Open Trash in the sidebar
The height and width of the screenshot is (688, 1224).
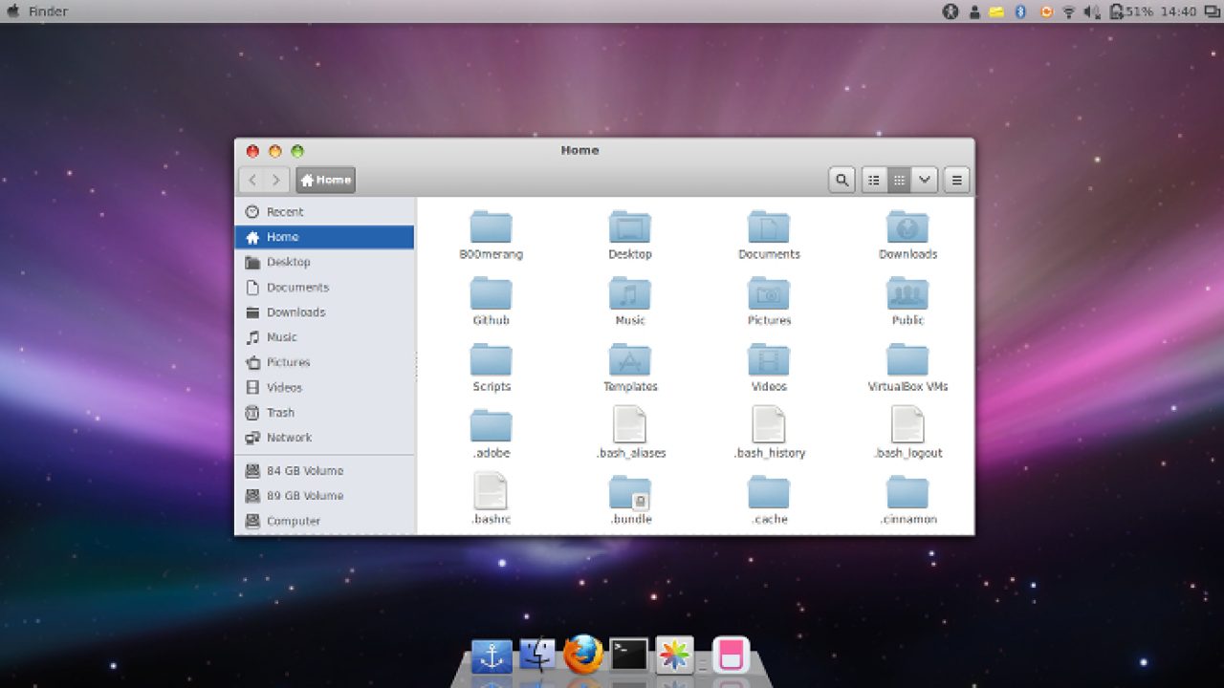pyautogui.click(x=324, y=413)
